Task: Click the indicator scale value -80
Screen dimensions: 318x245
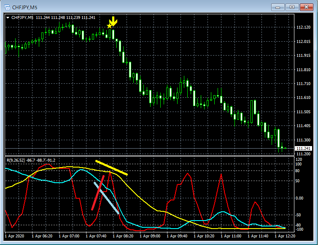Action: pyautogui.click(x=298, y=225)
